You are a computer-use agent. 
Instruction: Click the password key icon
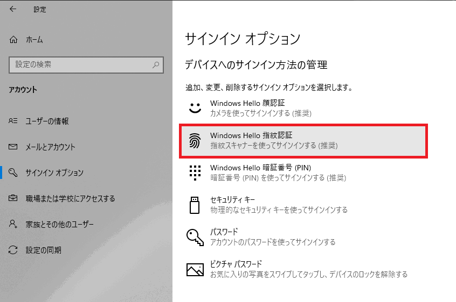pos(195,238)
